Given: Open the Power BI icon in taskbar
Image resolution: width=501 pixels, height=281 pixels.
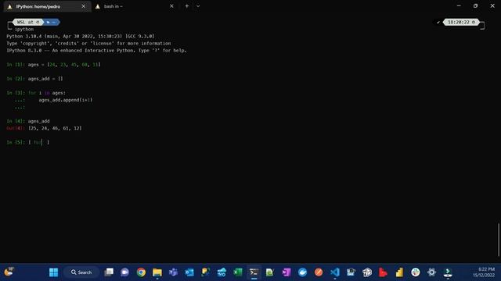Looking at the screenshot, I should [x=399, y=272].
